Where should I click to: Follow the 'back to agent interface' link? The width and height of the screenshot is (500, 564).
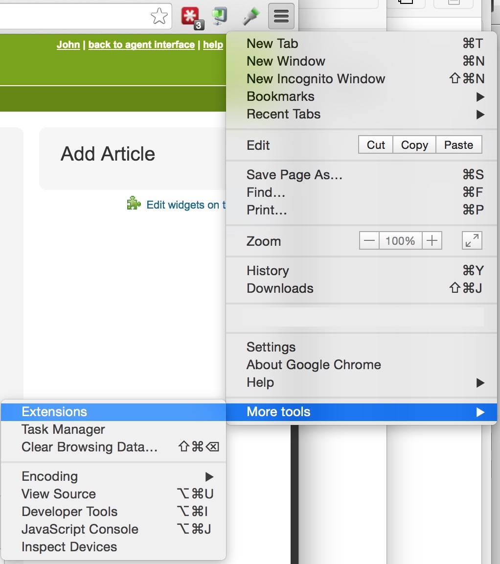pyautogui.click(x=141, y=45)
